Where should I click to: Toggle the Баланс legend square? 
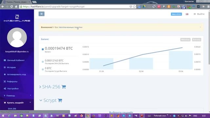click(x=43, y=49)
